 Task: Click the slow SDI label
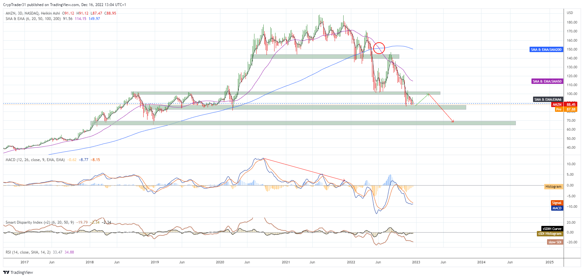click(x=555, y=242)
